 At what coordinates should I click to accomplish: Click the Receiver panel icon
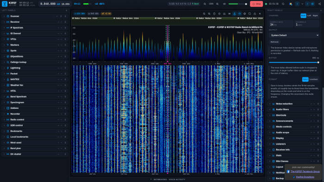pos(8,22)
